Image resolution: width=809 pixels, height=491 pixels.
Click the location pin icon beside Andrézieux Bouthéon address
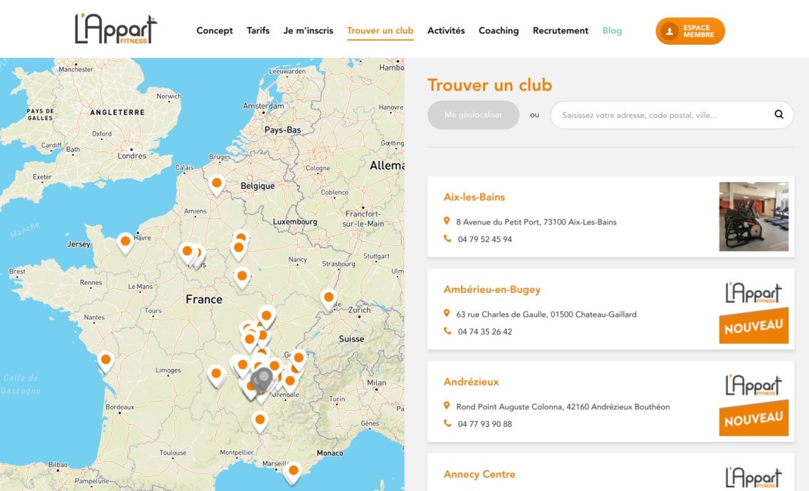coord(447,406)
